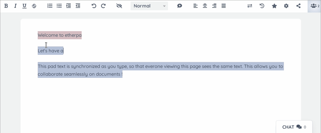The width and height of the screenshot is (321, 133).
Task: Toggle bold formatting
Action: click(6, 6)
